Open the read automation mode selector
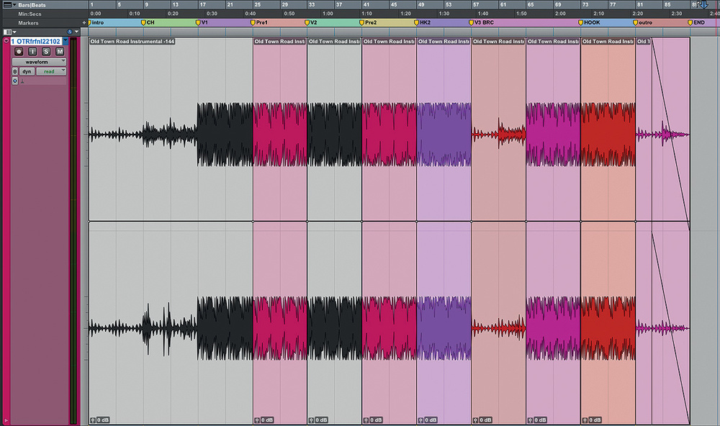Image resolution: width=720 pixels, height=426 pixels. (50, 71)
